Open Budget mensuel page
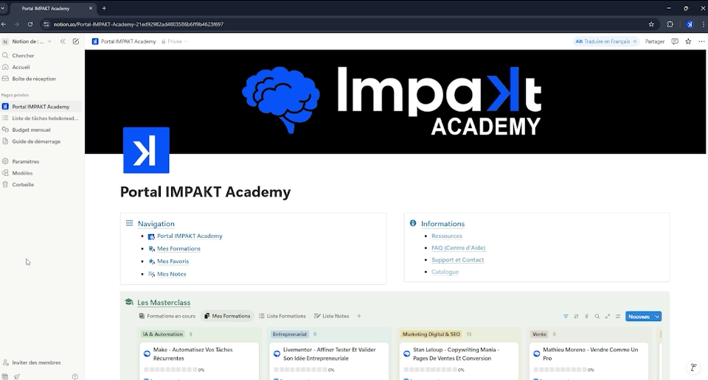The width and height of the screenshot is (708, 380). pyautogui.click(x=31, y=130)
